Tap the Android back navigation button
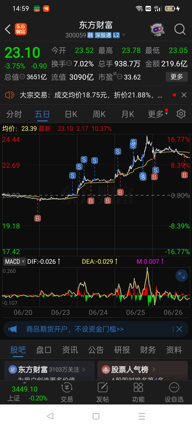 (50, 416)
